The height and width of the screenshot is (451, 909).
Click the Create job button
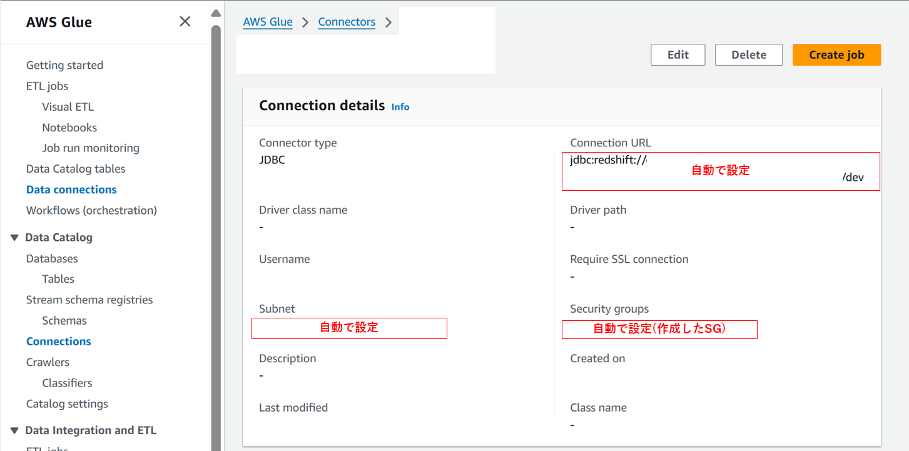(836, 54)
